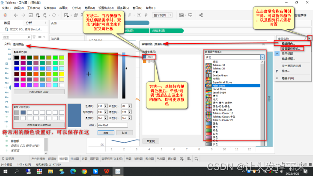Open the 数据源 tab at bottom
The height and width of the screenshot is (176, 313).
8,159
